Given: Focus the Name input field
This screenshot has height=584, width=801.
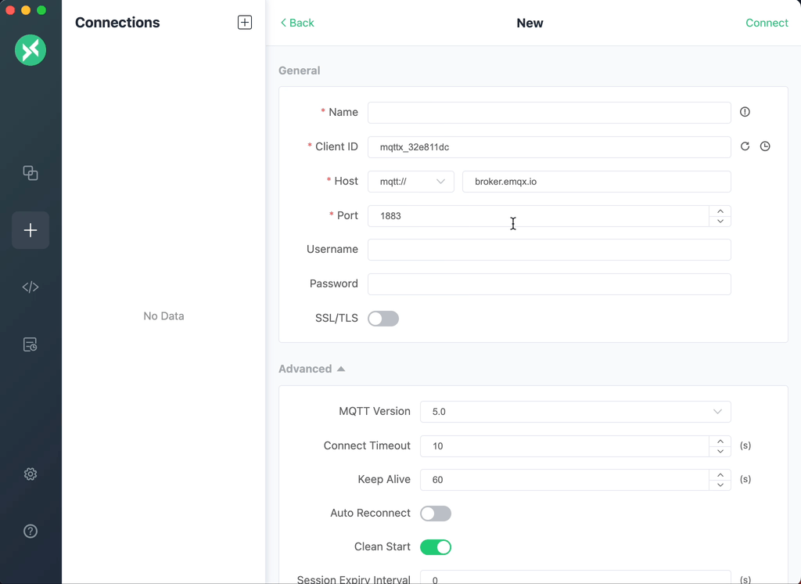Looking at the screenshot, I should click(549, 113).
